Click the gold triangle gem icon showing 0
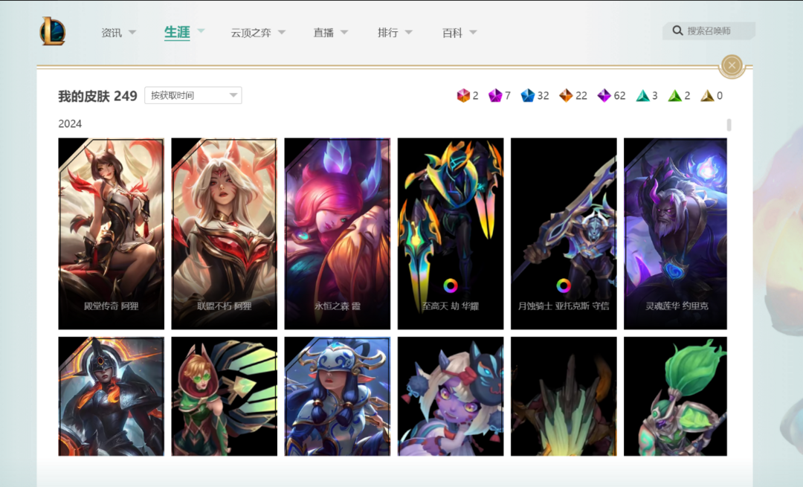Screen dimensions: 803x487 pos(707,96)
